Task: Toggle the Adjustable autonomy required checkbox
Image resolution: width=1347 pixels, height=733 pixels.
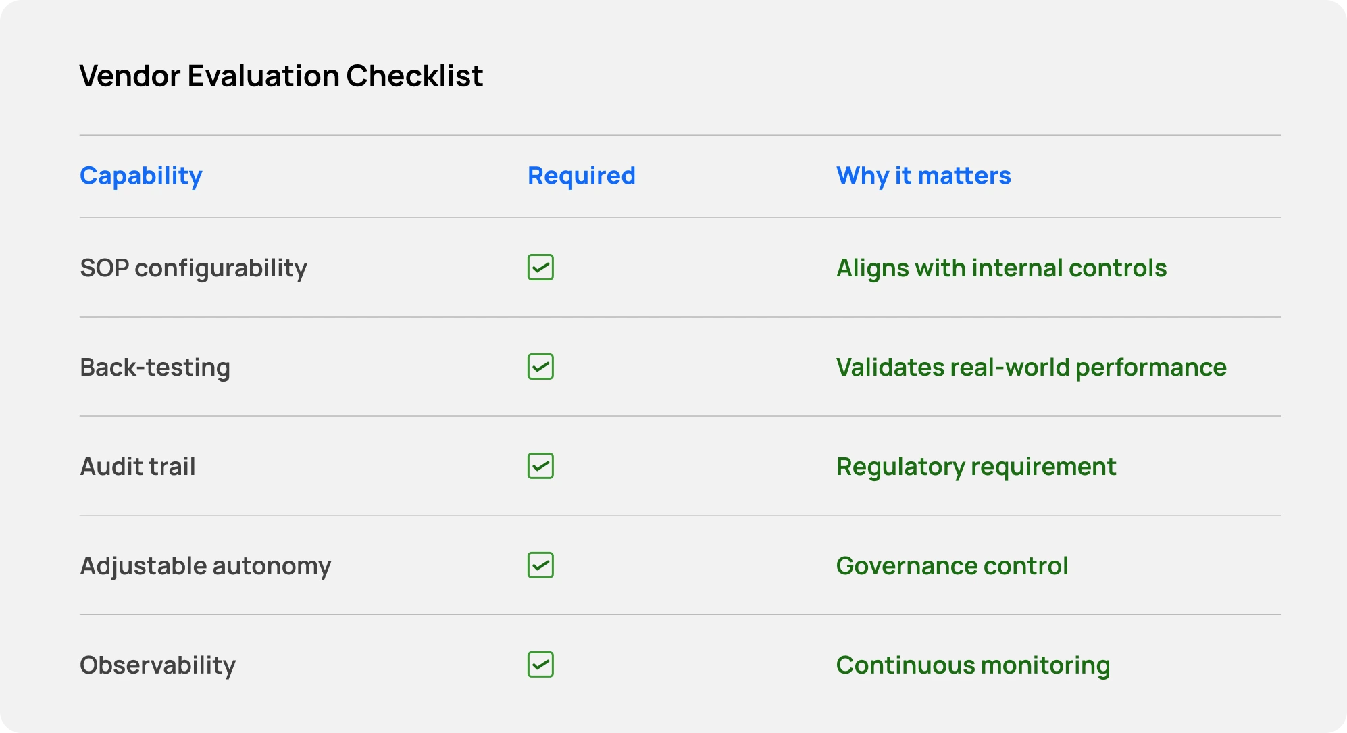Action: [540, 565]
